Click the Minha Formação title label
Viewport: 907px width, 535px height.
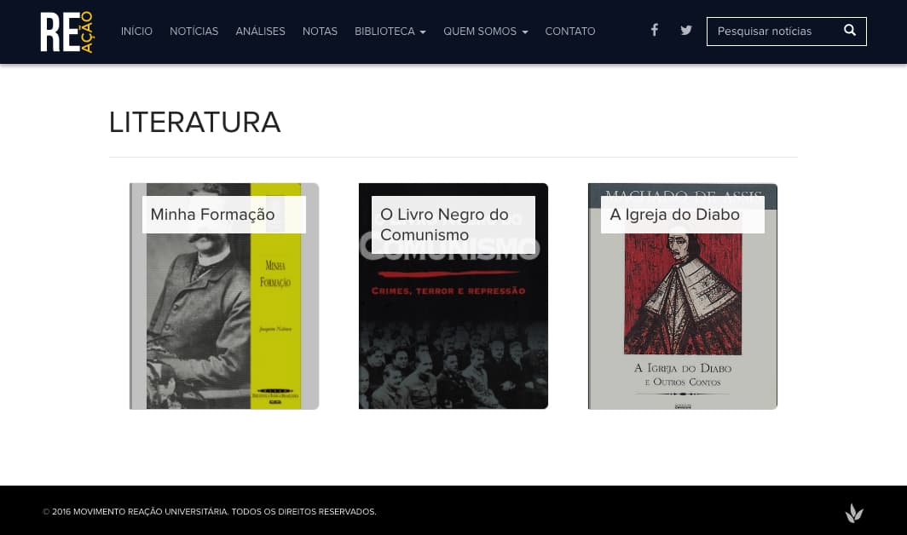(x=224, y=215)
